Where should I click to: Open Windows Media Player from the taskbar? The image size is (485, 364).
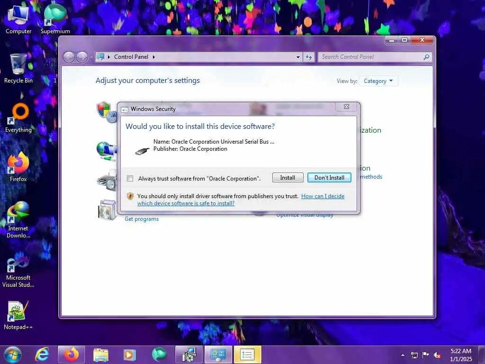pyautogui.click(x=130, y=355)
